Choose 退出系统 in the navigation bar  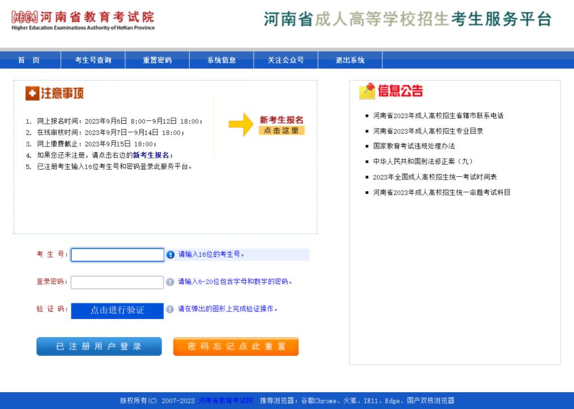coord(350,60)
